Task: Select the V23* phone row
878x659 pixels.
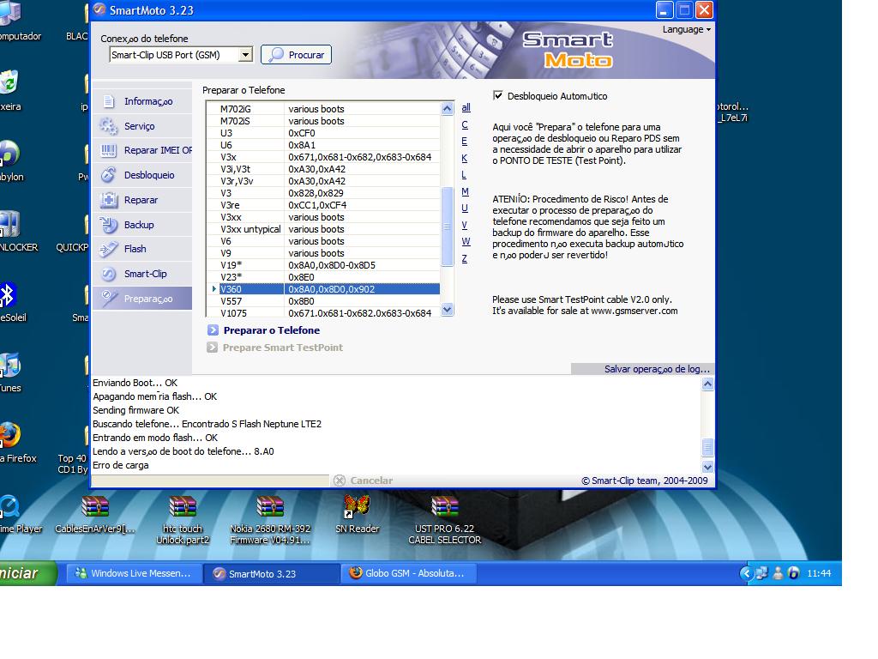Action: pyautogui.click(x=323, y=277)
